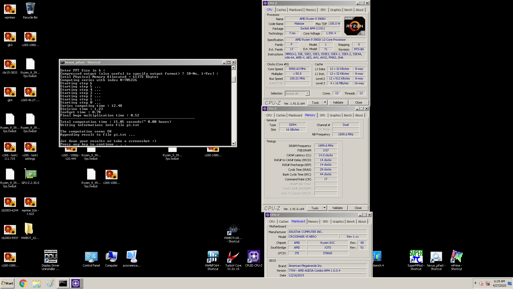The image size is (513, 289).
Task: Switch to CPU-Z taskbar button
Action: 76,283
